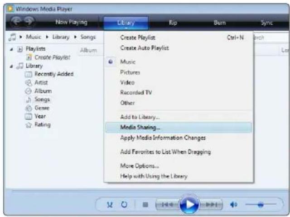The height and width of the screenshot is (217, 290).
Task: Collapse the Library tree node
Action: click(x=11, y=66)
